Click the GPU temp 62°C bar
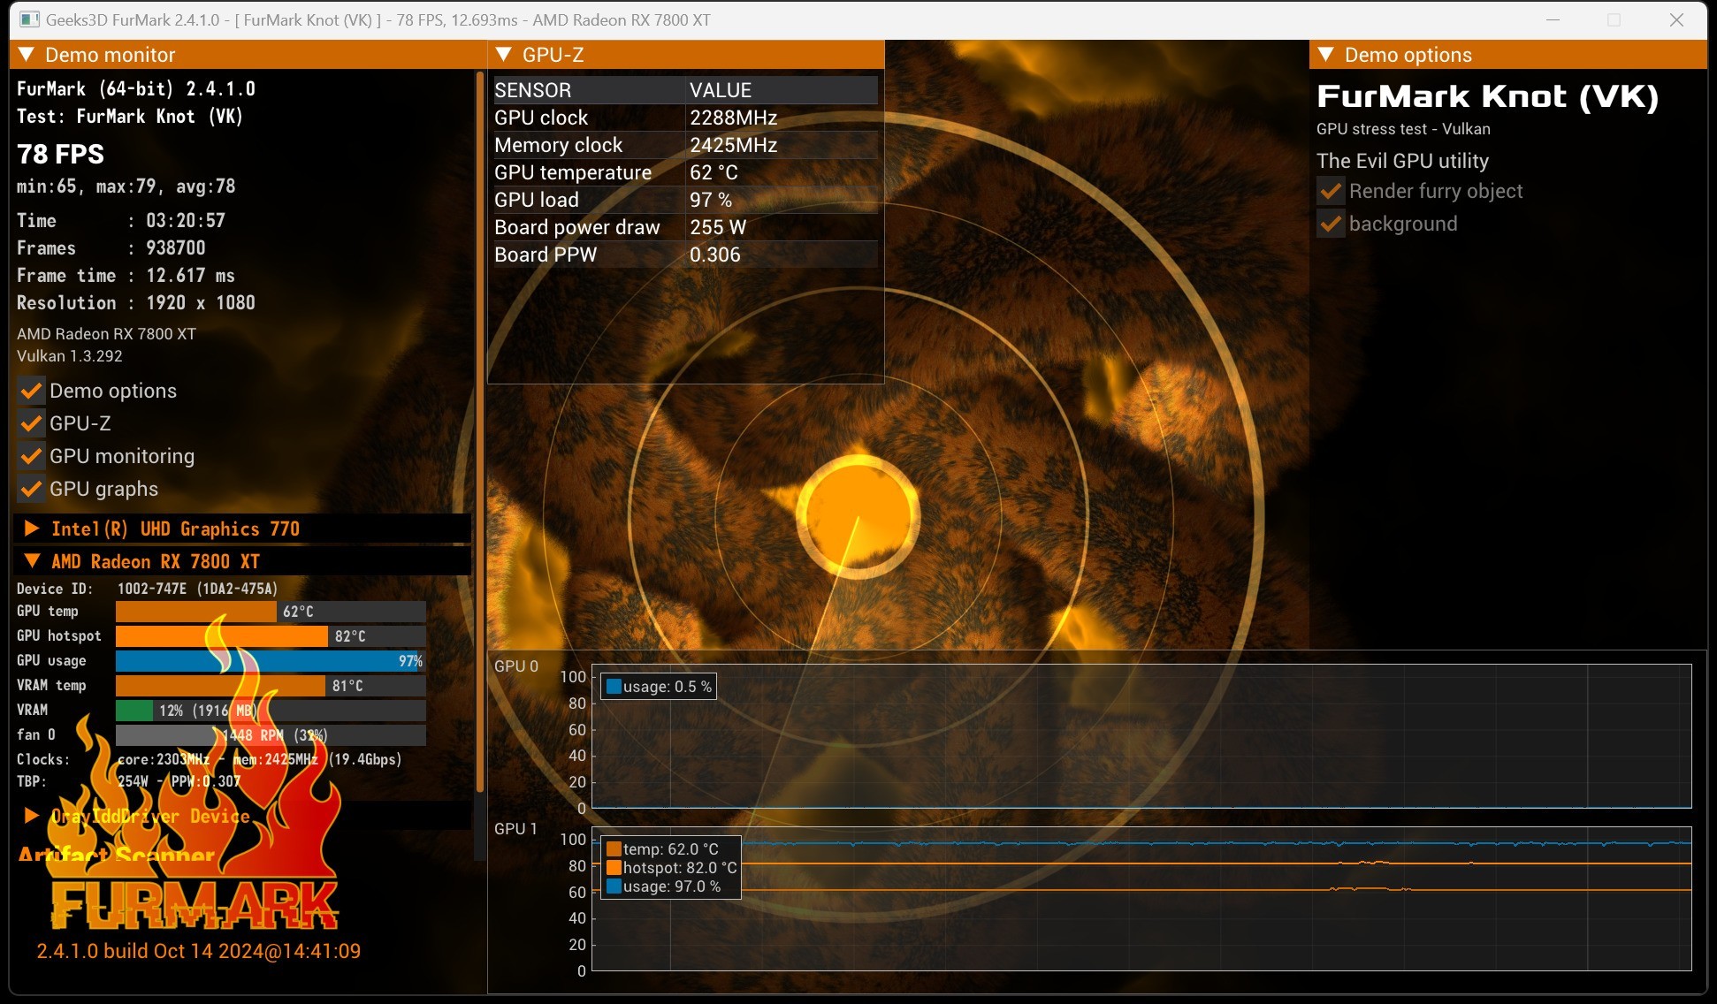Screen dimensions: 1717x1004 (271, 612)
